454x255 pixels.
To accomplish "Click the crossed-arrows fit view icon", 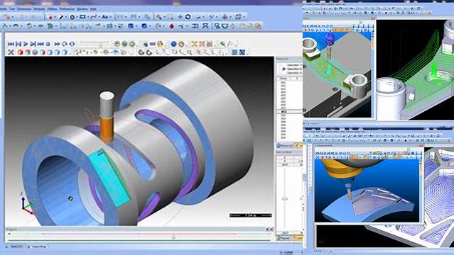I will click(11, 52).
